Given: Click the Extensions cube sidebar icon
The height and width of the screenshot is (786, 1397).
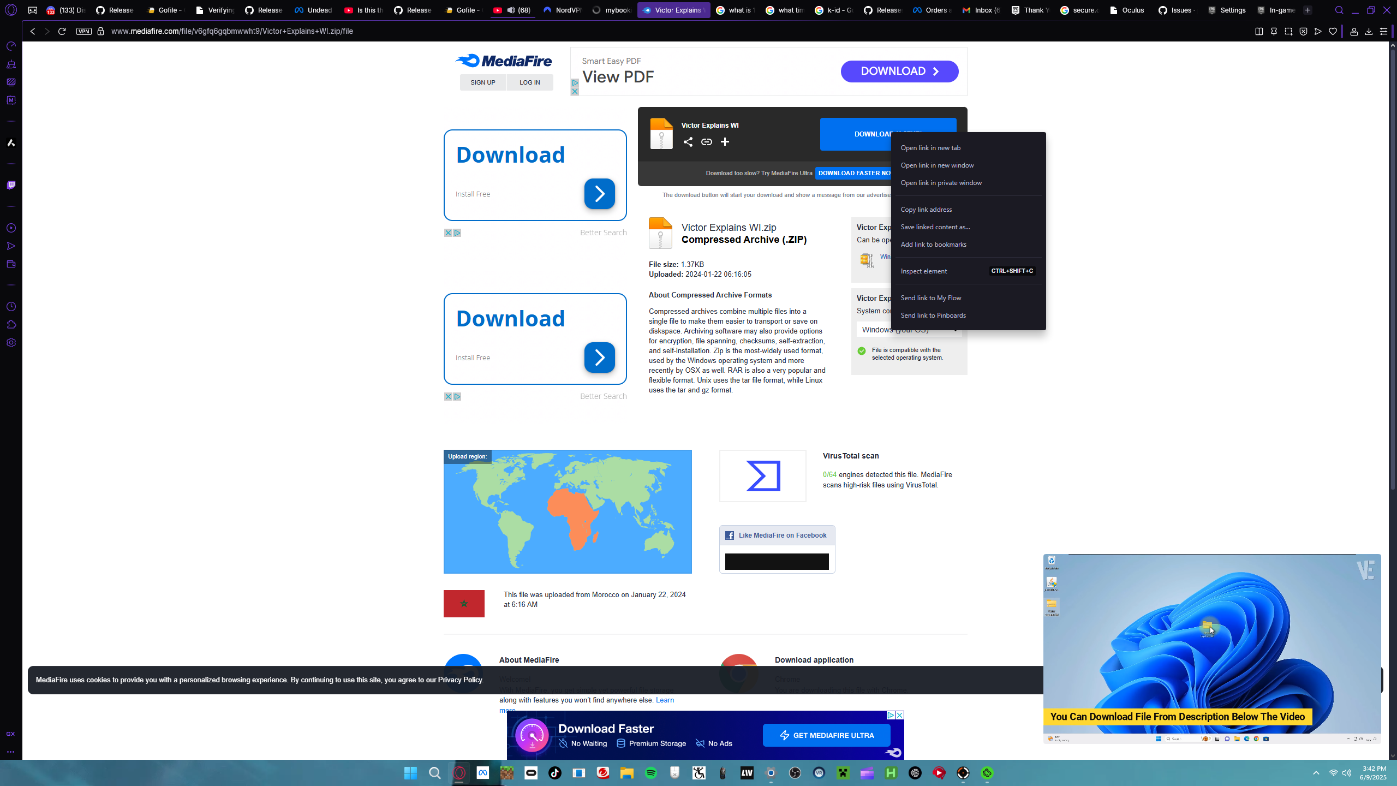Looking at the screenshot, I should pos(11,325).
